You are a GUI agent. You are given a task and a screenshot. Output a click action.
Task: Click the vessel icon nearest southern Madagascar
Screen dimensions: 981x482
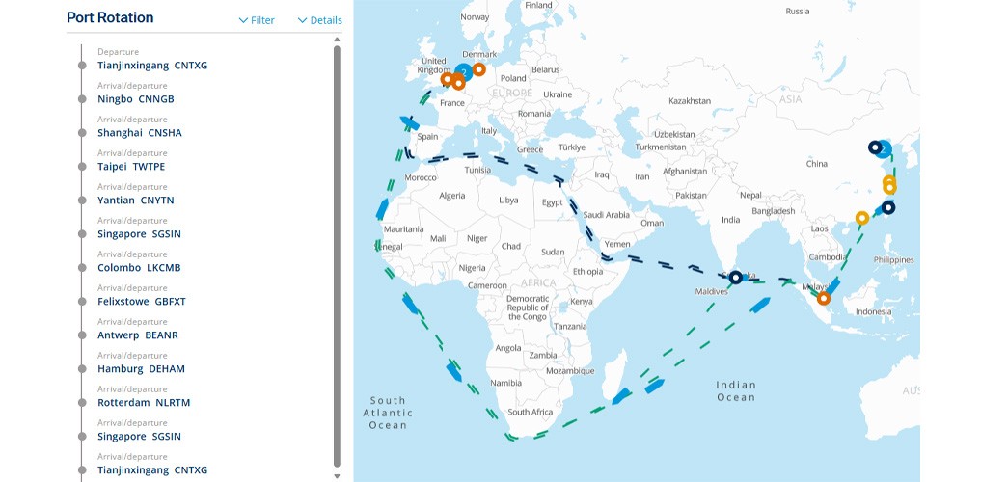point(621,396)
